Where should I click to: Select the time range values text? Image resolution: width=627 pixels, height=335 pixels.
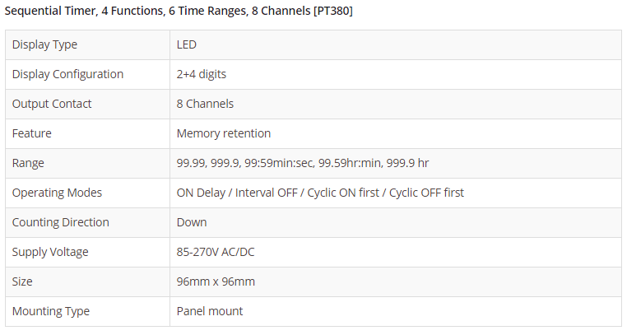302,163
